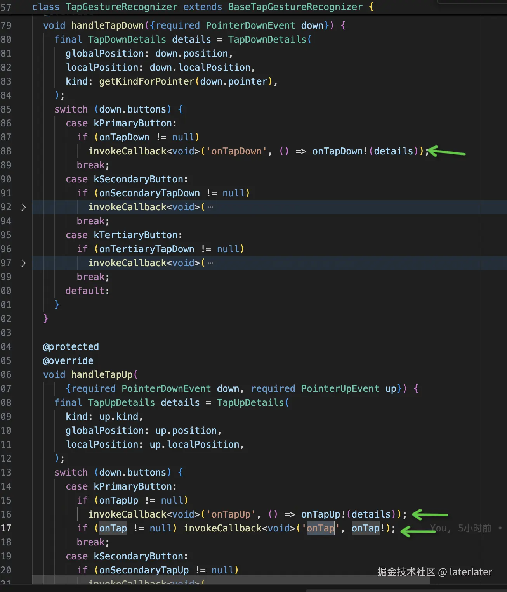Click 'kind: up.kind,' on line 109
Image resolution: width=507 pixels, height=592 pixels.
click(x=104, y=417)
